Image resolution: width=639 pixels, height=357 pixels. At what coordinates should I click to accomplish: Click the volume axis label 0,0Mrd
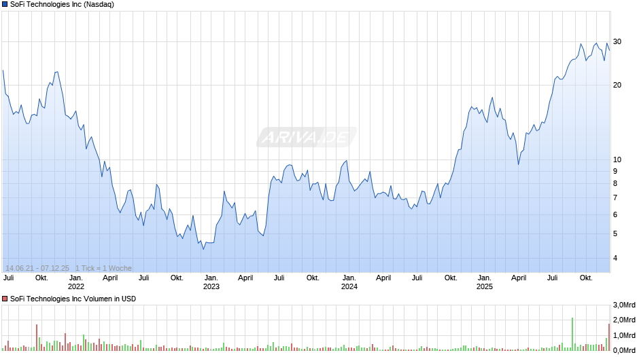tap(624, 350)
